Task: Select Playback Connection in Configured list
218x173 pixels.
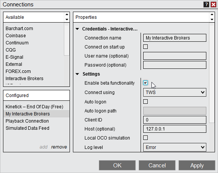Action: coord(36,121)
